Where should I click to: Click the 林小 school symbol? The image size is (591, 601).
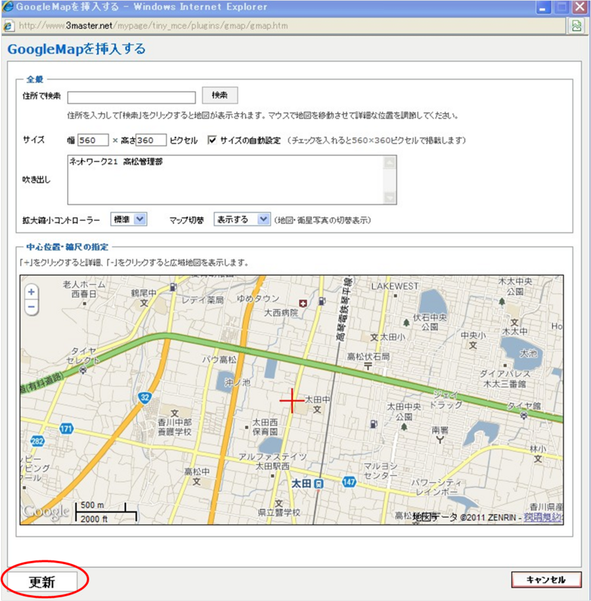coord(538,458)
